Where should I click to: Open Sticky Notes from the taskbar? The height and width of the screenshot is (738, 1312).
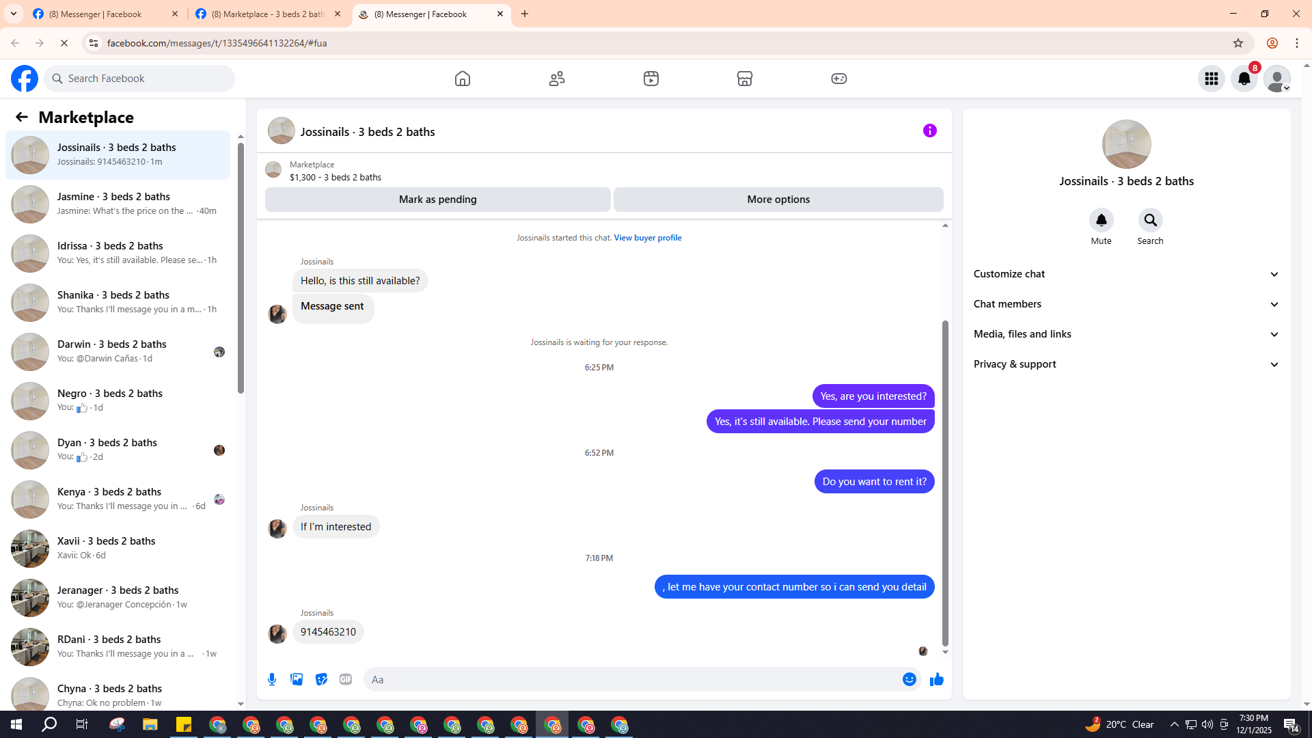click(x=184, y=724)
